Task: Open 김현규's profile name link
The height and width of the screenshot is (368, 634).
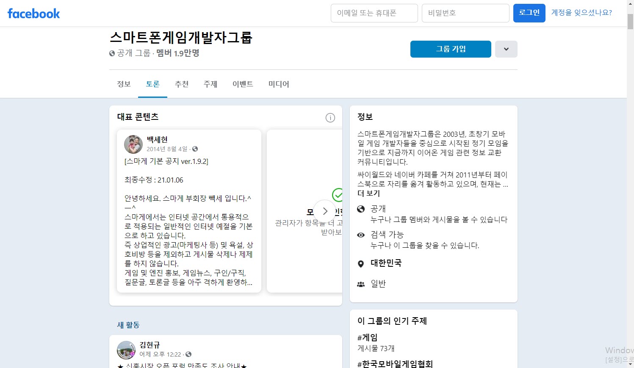Action: (x=150, y=345)
